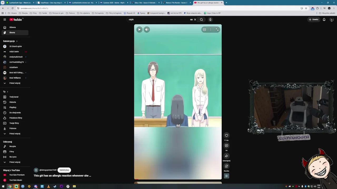Open YouTube Premium
The image size is (337, 189).
(15, 175)
